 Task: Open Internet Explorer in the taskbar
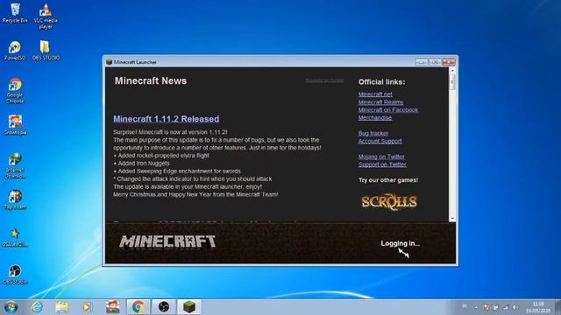37,307
